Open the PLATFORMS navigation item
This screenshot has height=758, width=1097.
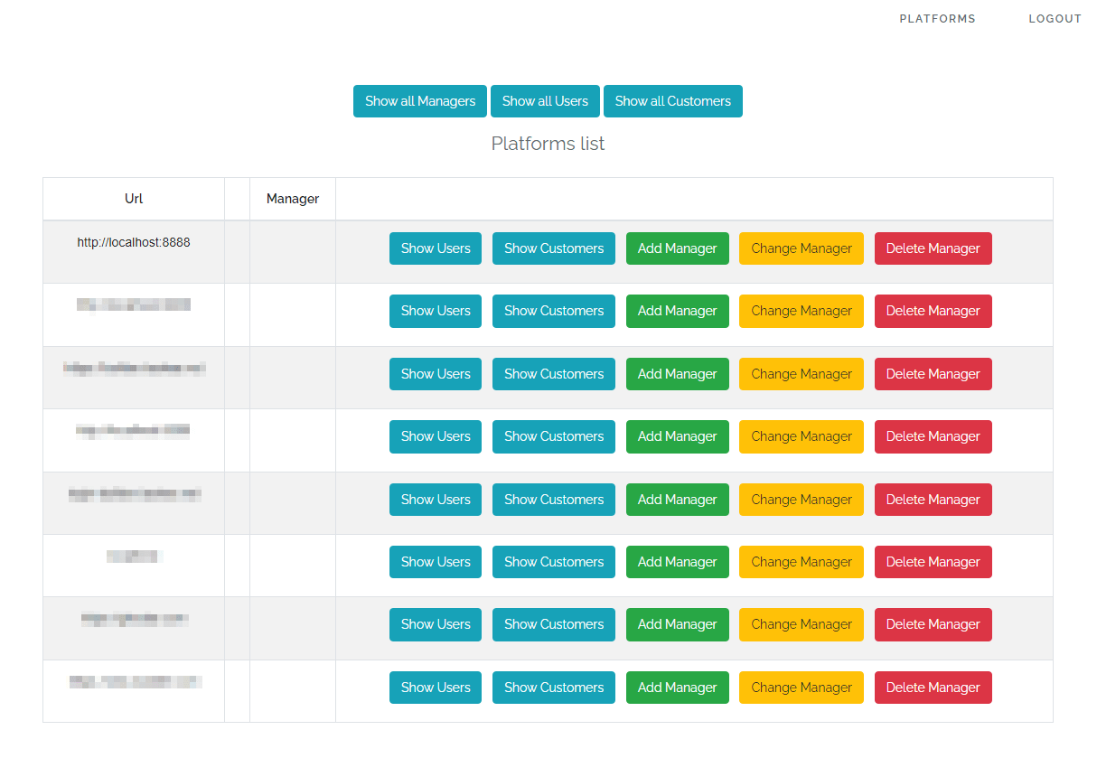(937, 18)
